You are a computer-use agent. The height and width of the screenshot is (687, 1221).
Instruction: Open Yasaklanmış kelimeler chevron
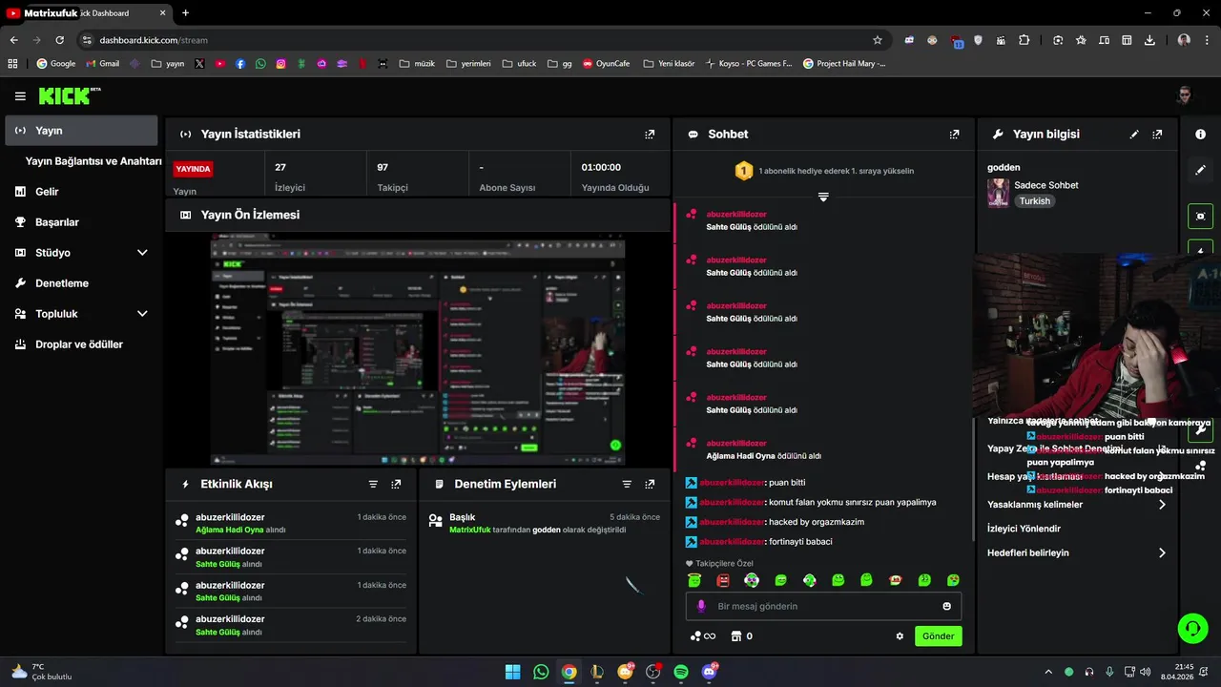point(1162,505)
